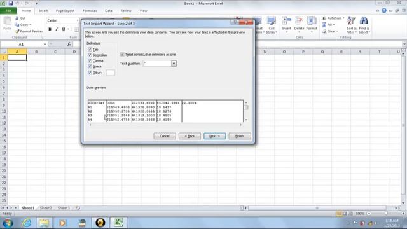Click the Back button in wizard

(190, 136)
